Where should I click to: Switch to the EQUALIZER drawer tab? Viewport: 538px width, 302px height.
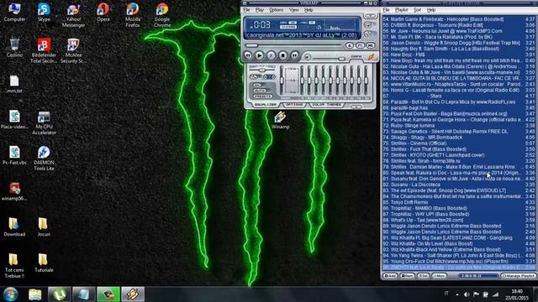pyautogui.click(x=266, y=104)
